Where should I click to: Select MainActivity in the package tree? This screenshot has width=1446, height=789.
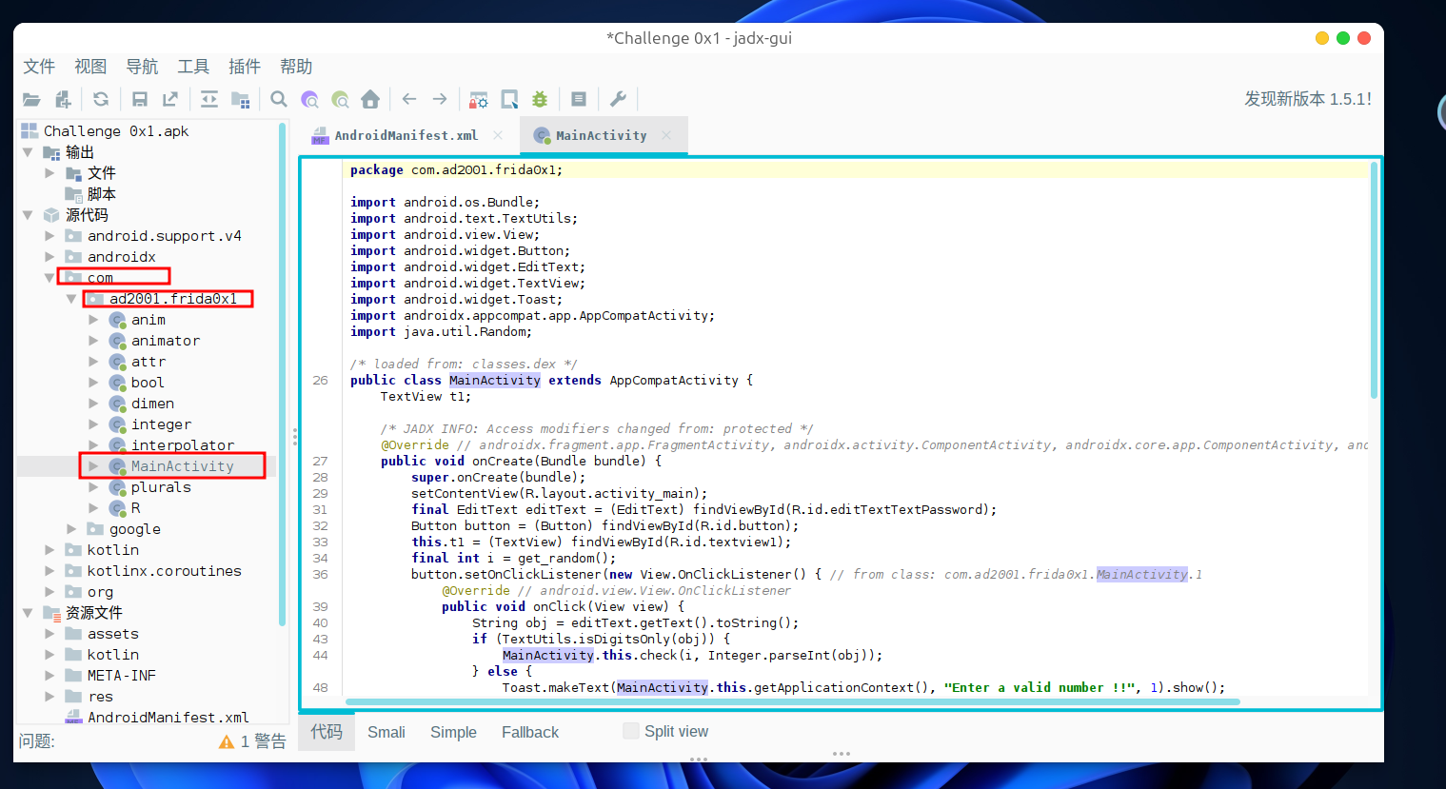[182, 466]
